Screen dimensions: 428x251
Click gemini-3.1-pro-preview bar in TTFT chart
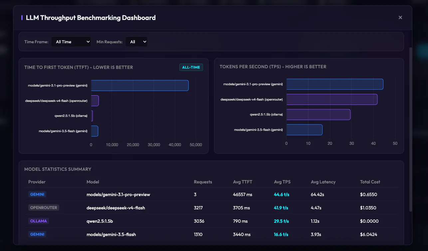140,86
